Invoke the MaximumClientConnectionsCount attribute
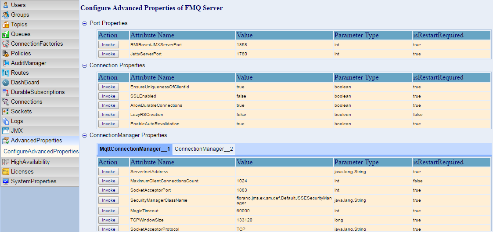The width and height of the screenshot is (493, 232). click(x=108, y=181)
